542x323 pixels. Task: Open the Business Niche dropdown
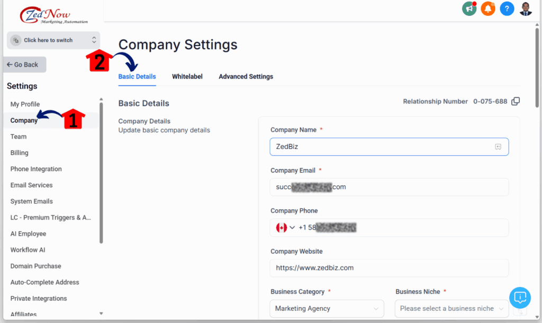[451, 309]
